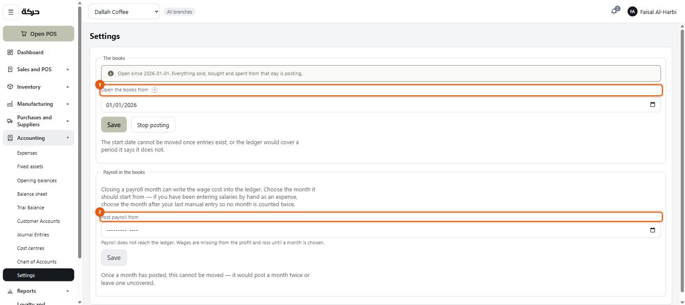Click the Open POS button
The height and width of the screenshot is (305, 685).
(x=38, y=34)
